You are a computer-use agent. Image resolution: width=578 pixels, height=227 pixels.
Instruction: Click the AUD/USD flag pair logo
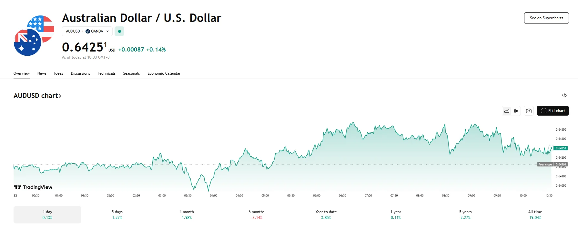point(34,36)
